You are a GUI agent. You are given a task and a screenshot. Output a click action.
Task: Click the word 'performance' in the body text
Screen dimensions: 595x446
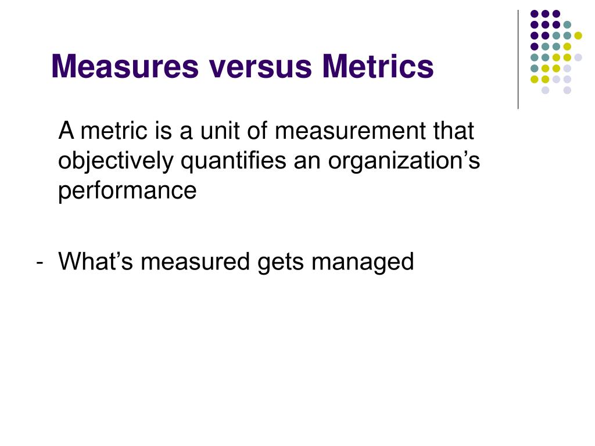coord(127,191)
